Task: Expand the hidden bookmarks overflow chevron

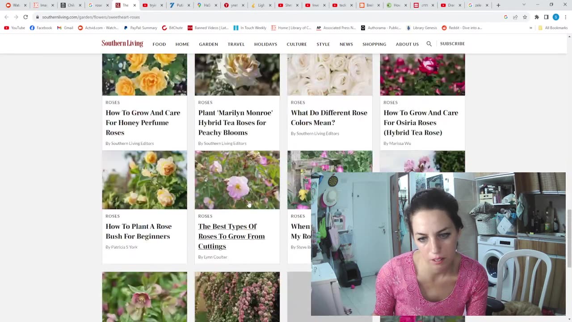Action: tap(531, 28)
